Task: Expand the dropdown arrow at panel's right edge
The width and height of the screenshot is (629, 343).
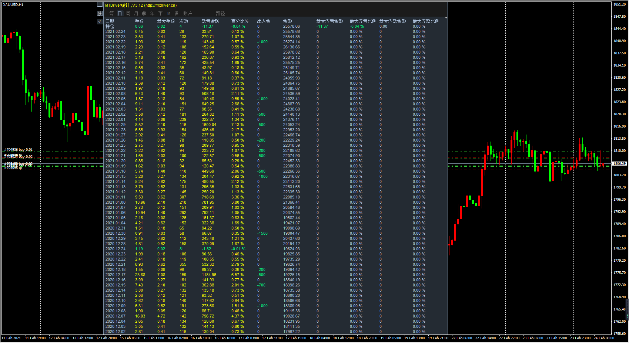Action: (x=446, y=18)
